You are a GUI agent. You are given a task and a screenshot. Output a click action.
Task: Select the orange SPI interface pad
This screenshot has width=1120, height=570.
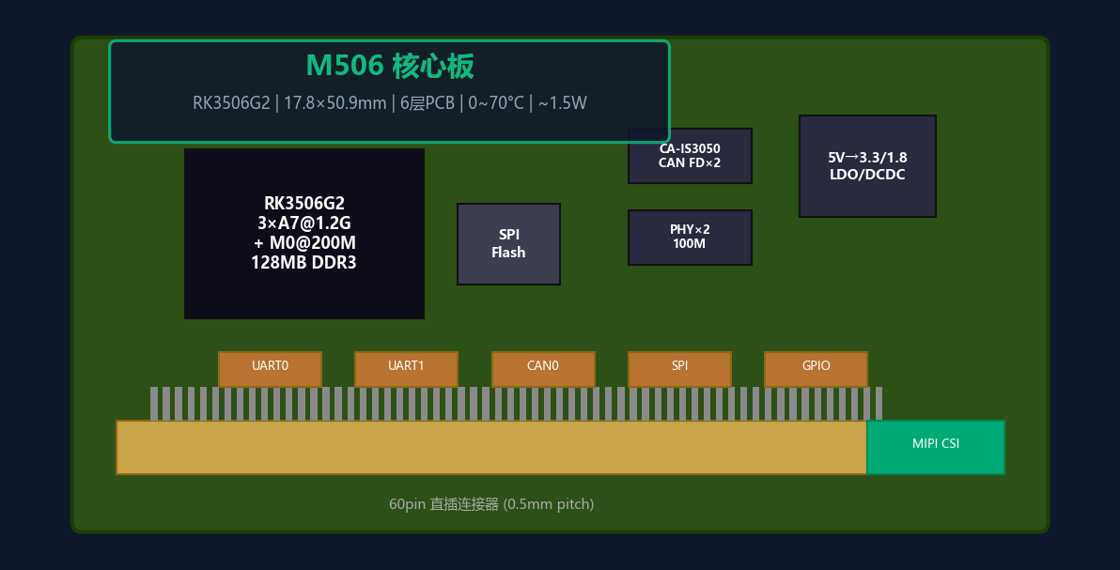coord(679,368)
